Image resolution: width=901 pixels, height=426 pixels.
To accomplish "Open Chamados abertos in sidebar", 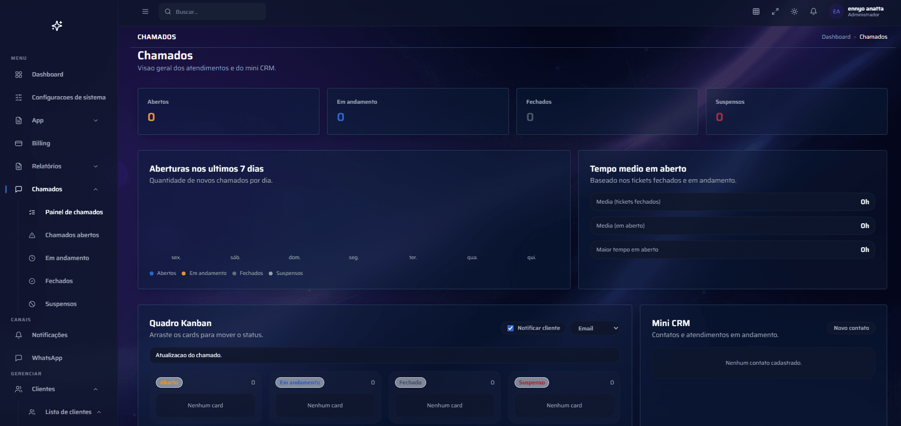I will tap(72, 235).
